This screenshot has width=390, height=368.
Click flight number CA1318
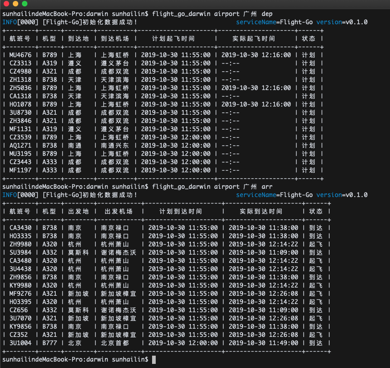pyautogui.click(x=21, y=96)
